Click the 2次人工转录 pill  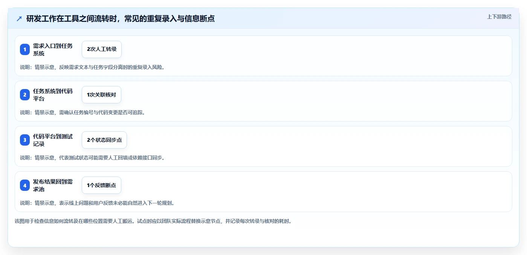pos(102,49)
